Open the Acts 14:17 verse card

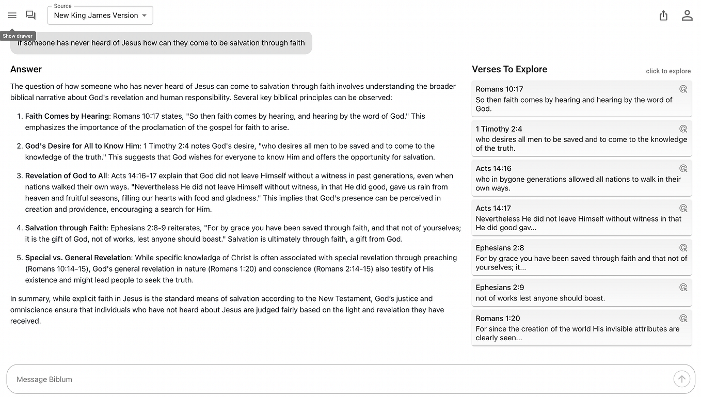click(582, 218)
